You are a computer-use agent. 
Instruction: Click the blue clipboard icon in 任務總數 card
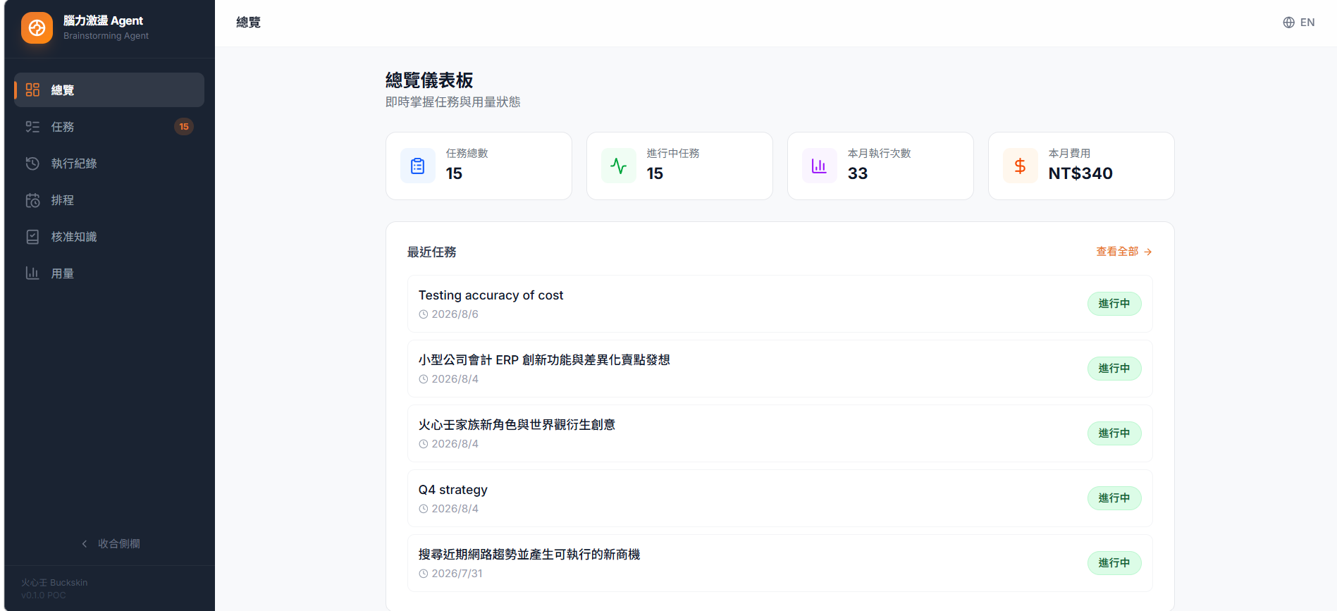418,166
